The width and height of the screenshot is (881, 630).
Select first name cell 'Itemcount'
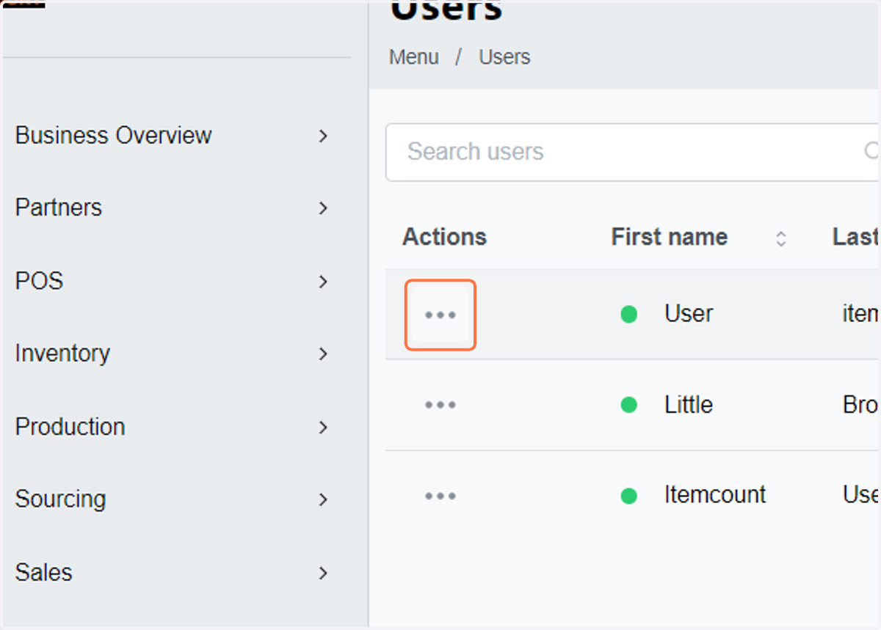[x=715, y=494]
